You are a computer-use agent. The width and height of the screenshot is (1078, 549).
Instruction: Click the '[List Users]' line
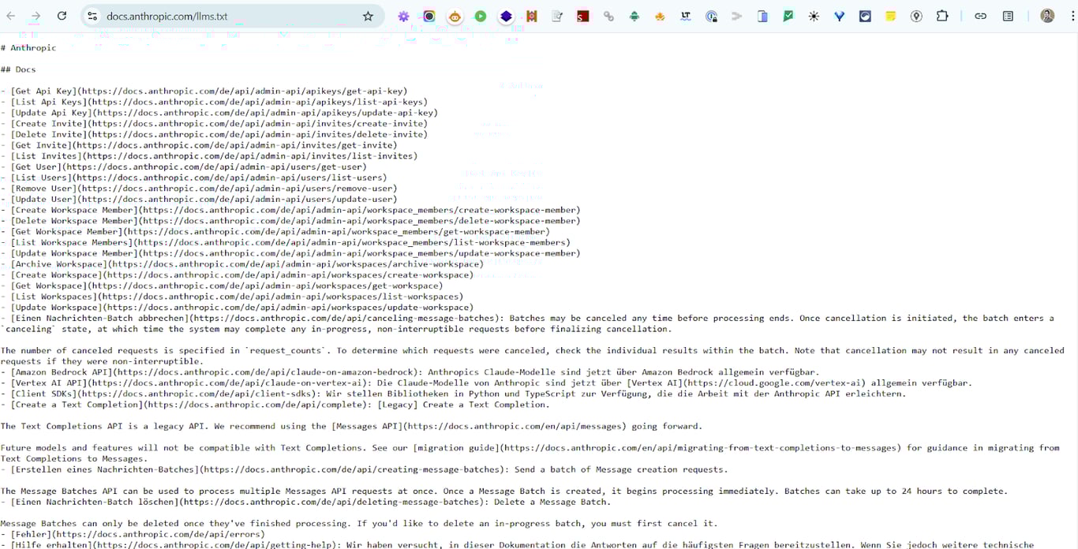194,177
